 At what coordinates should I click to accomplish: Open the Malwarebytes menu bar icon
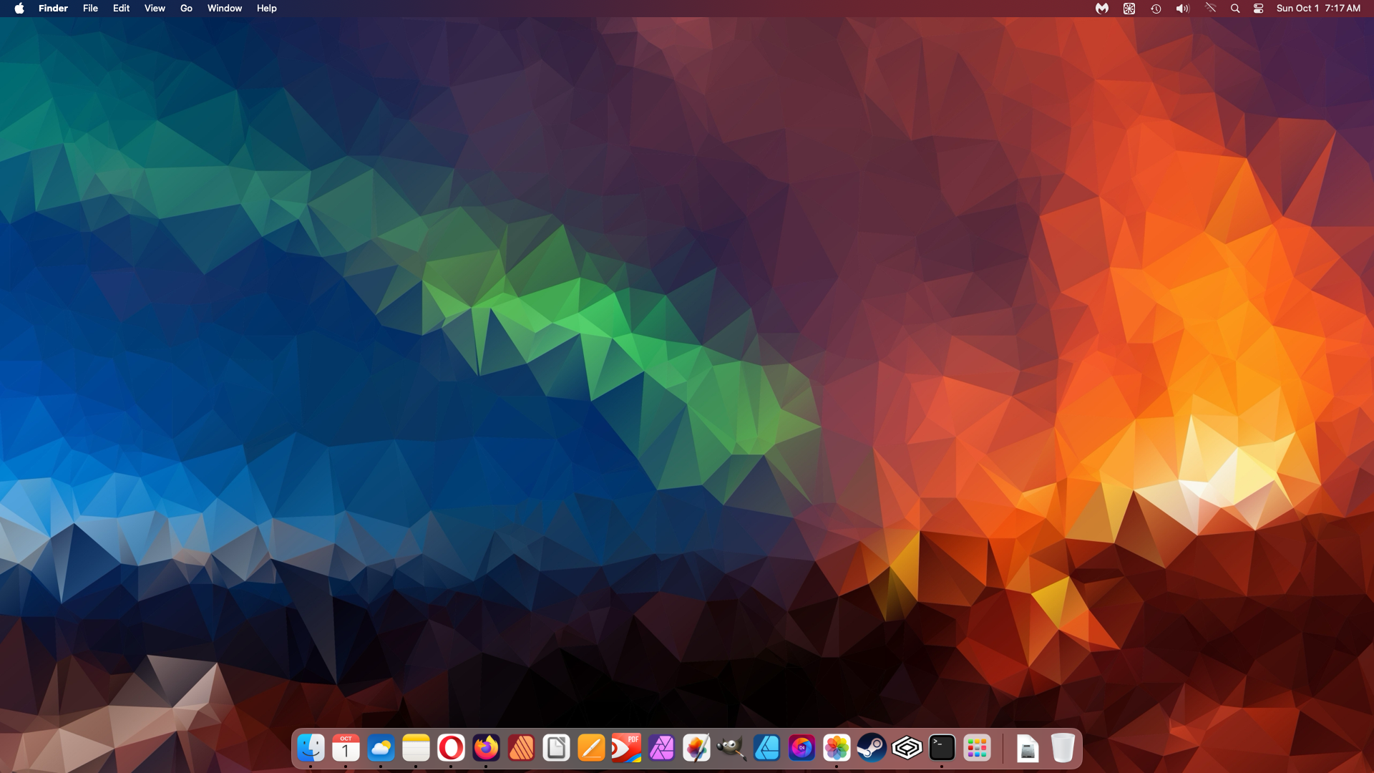1102,9
